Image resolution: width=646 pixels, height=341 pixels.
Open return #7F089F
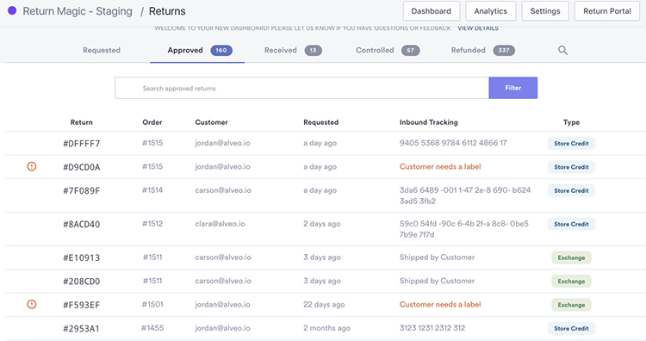coord(82,190)
